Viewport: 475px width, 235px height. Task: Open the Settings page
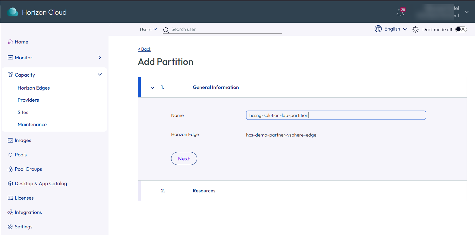[x=23, y=227]
